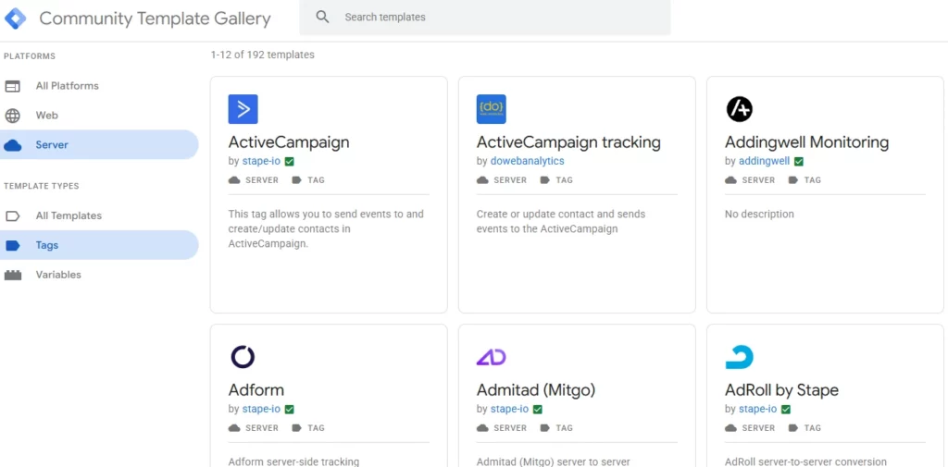Click the All Platforms window icon
Screen dimensions: 948x467
coord(13,86)
